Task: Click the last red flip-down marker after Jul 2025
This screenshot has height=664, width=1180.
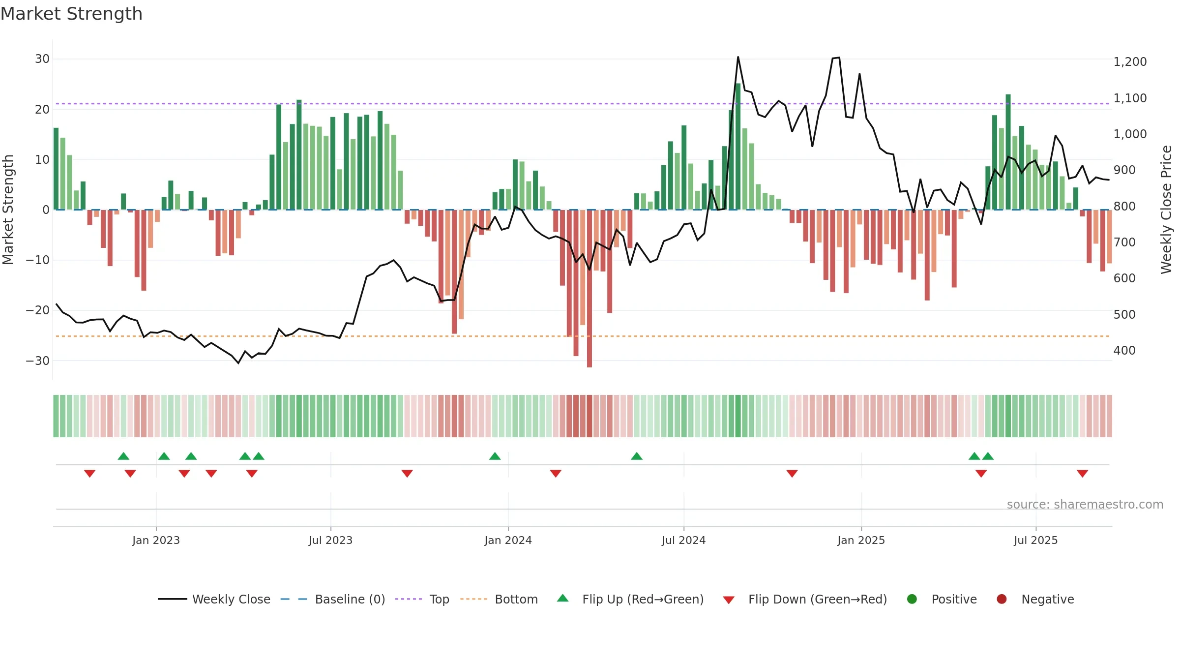Action: [1083, 474]
